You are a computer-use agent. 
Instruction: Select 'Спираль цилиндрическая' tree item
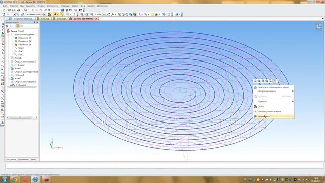click(26, 72)
